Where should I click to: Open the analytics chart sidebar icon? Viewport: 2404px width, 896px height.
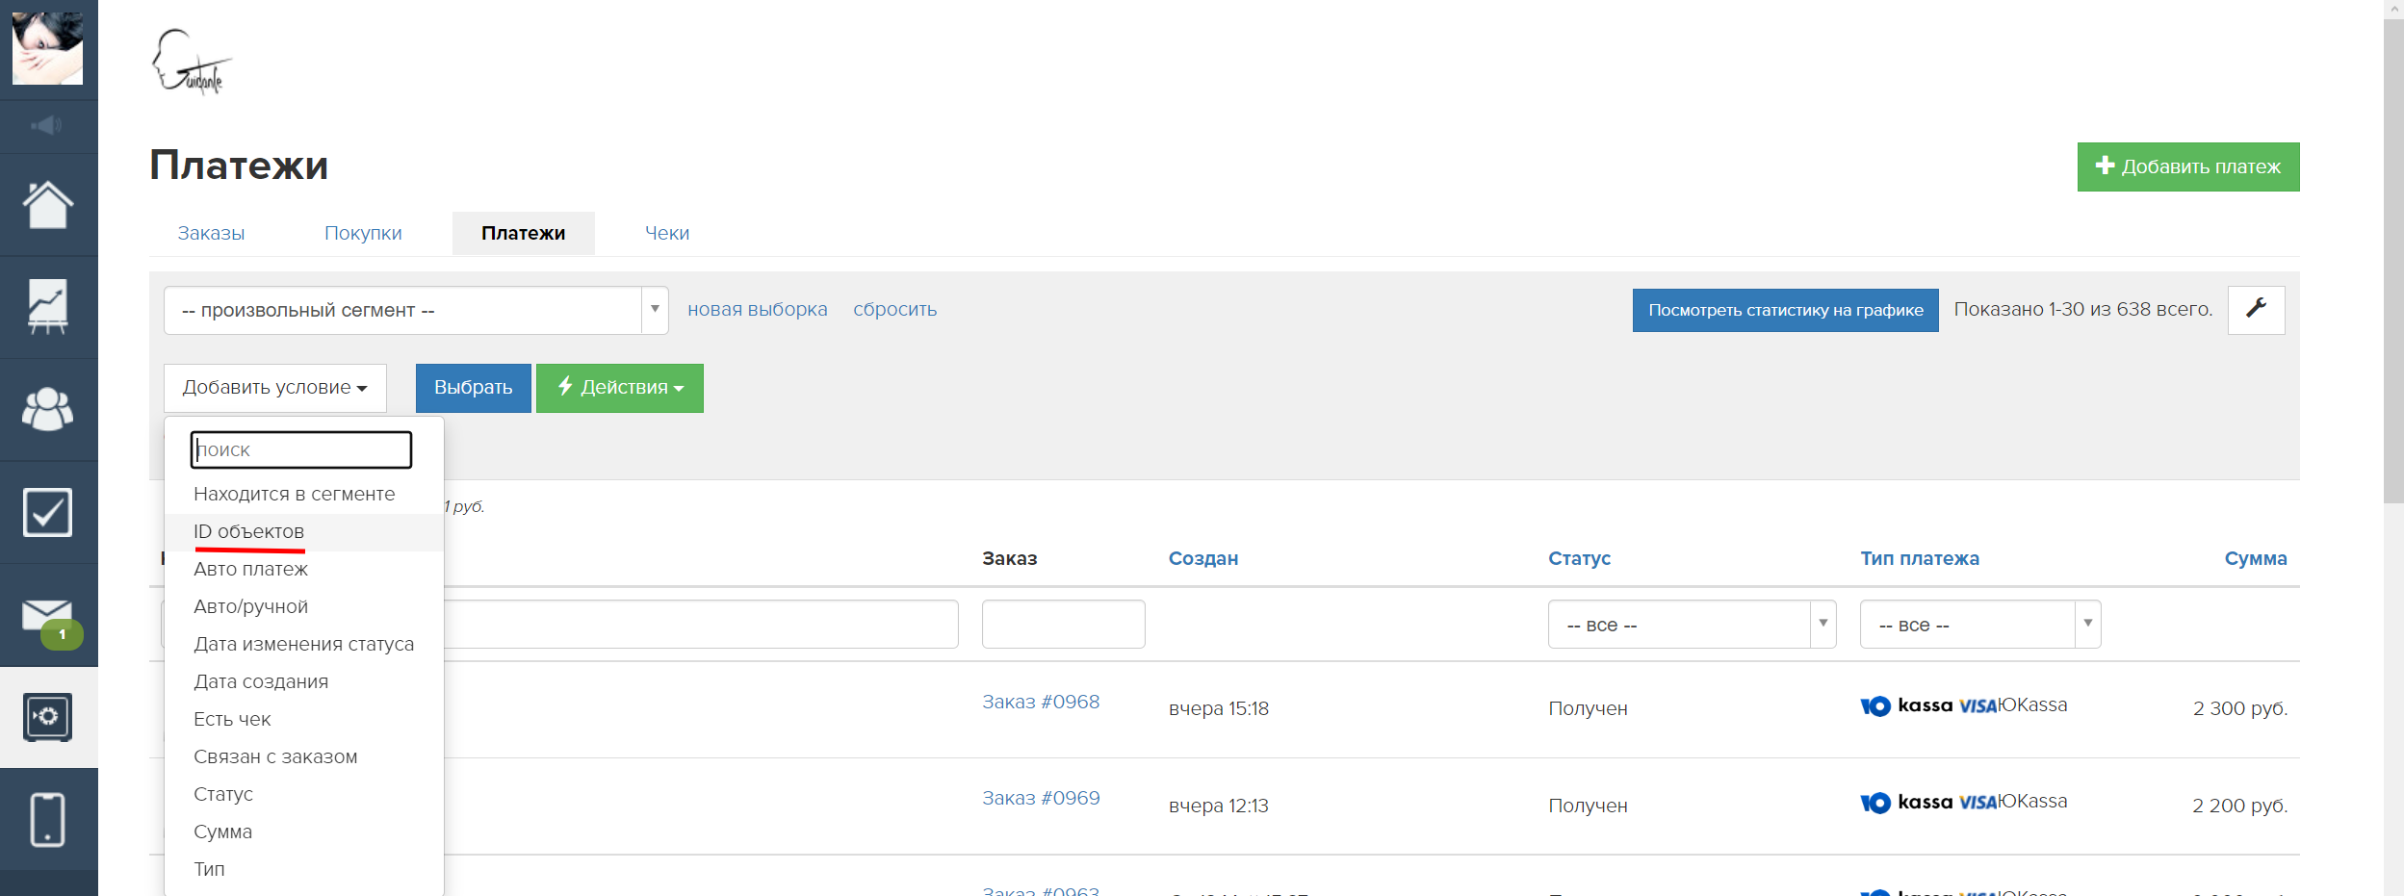coord(47,307)
